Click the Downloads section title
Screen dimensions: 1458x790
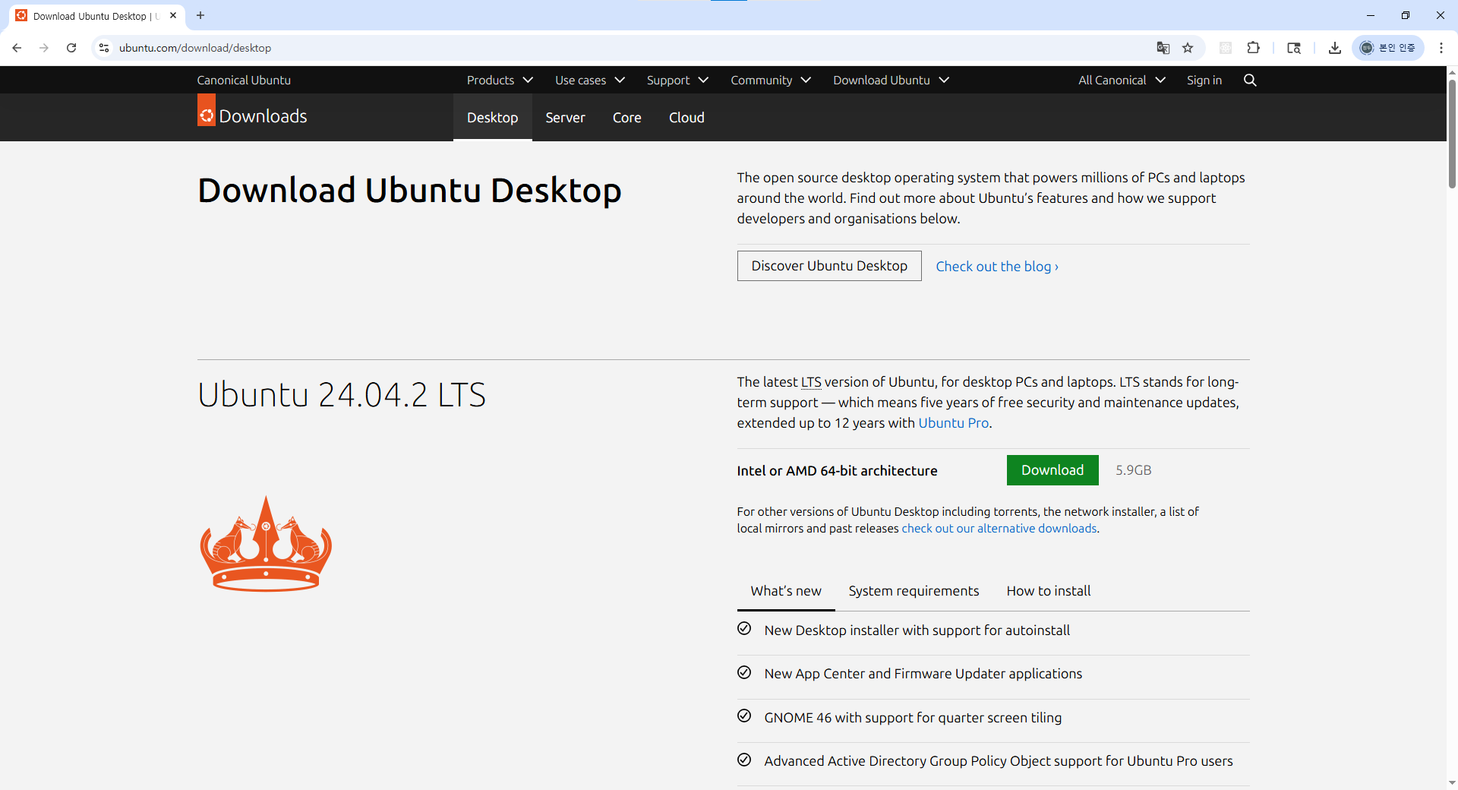pyautogui.click(x=263, y=116)
